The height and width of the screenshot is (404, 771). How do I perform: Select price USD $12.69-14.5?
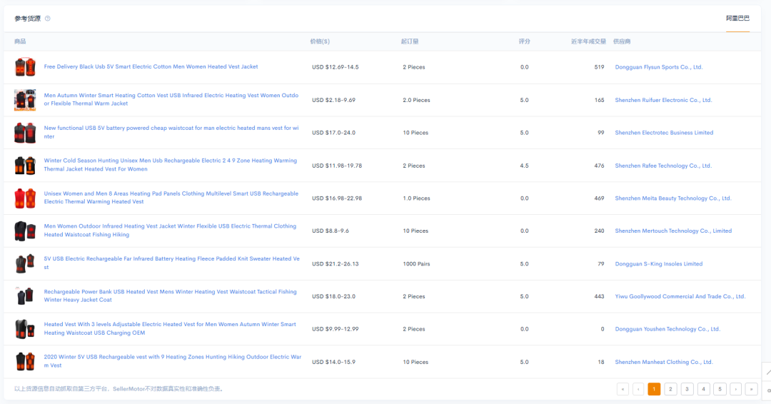click(x=336, y=67)
